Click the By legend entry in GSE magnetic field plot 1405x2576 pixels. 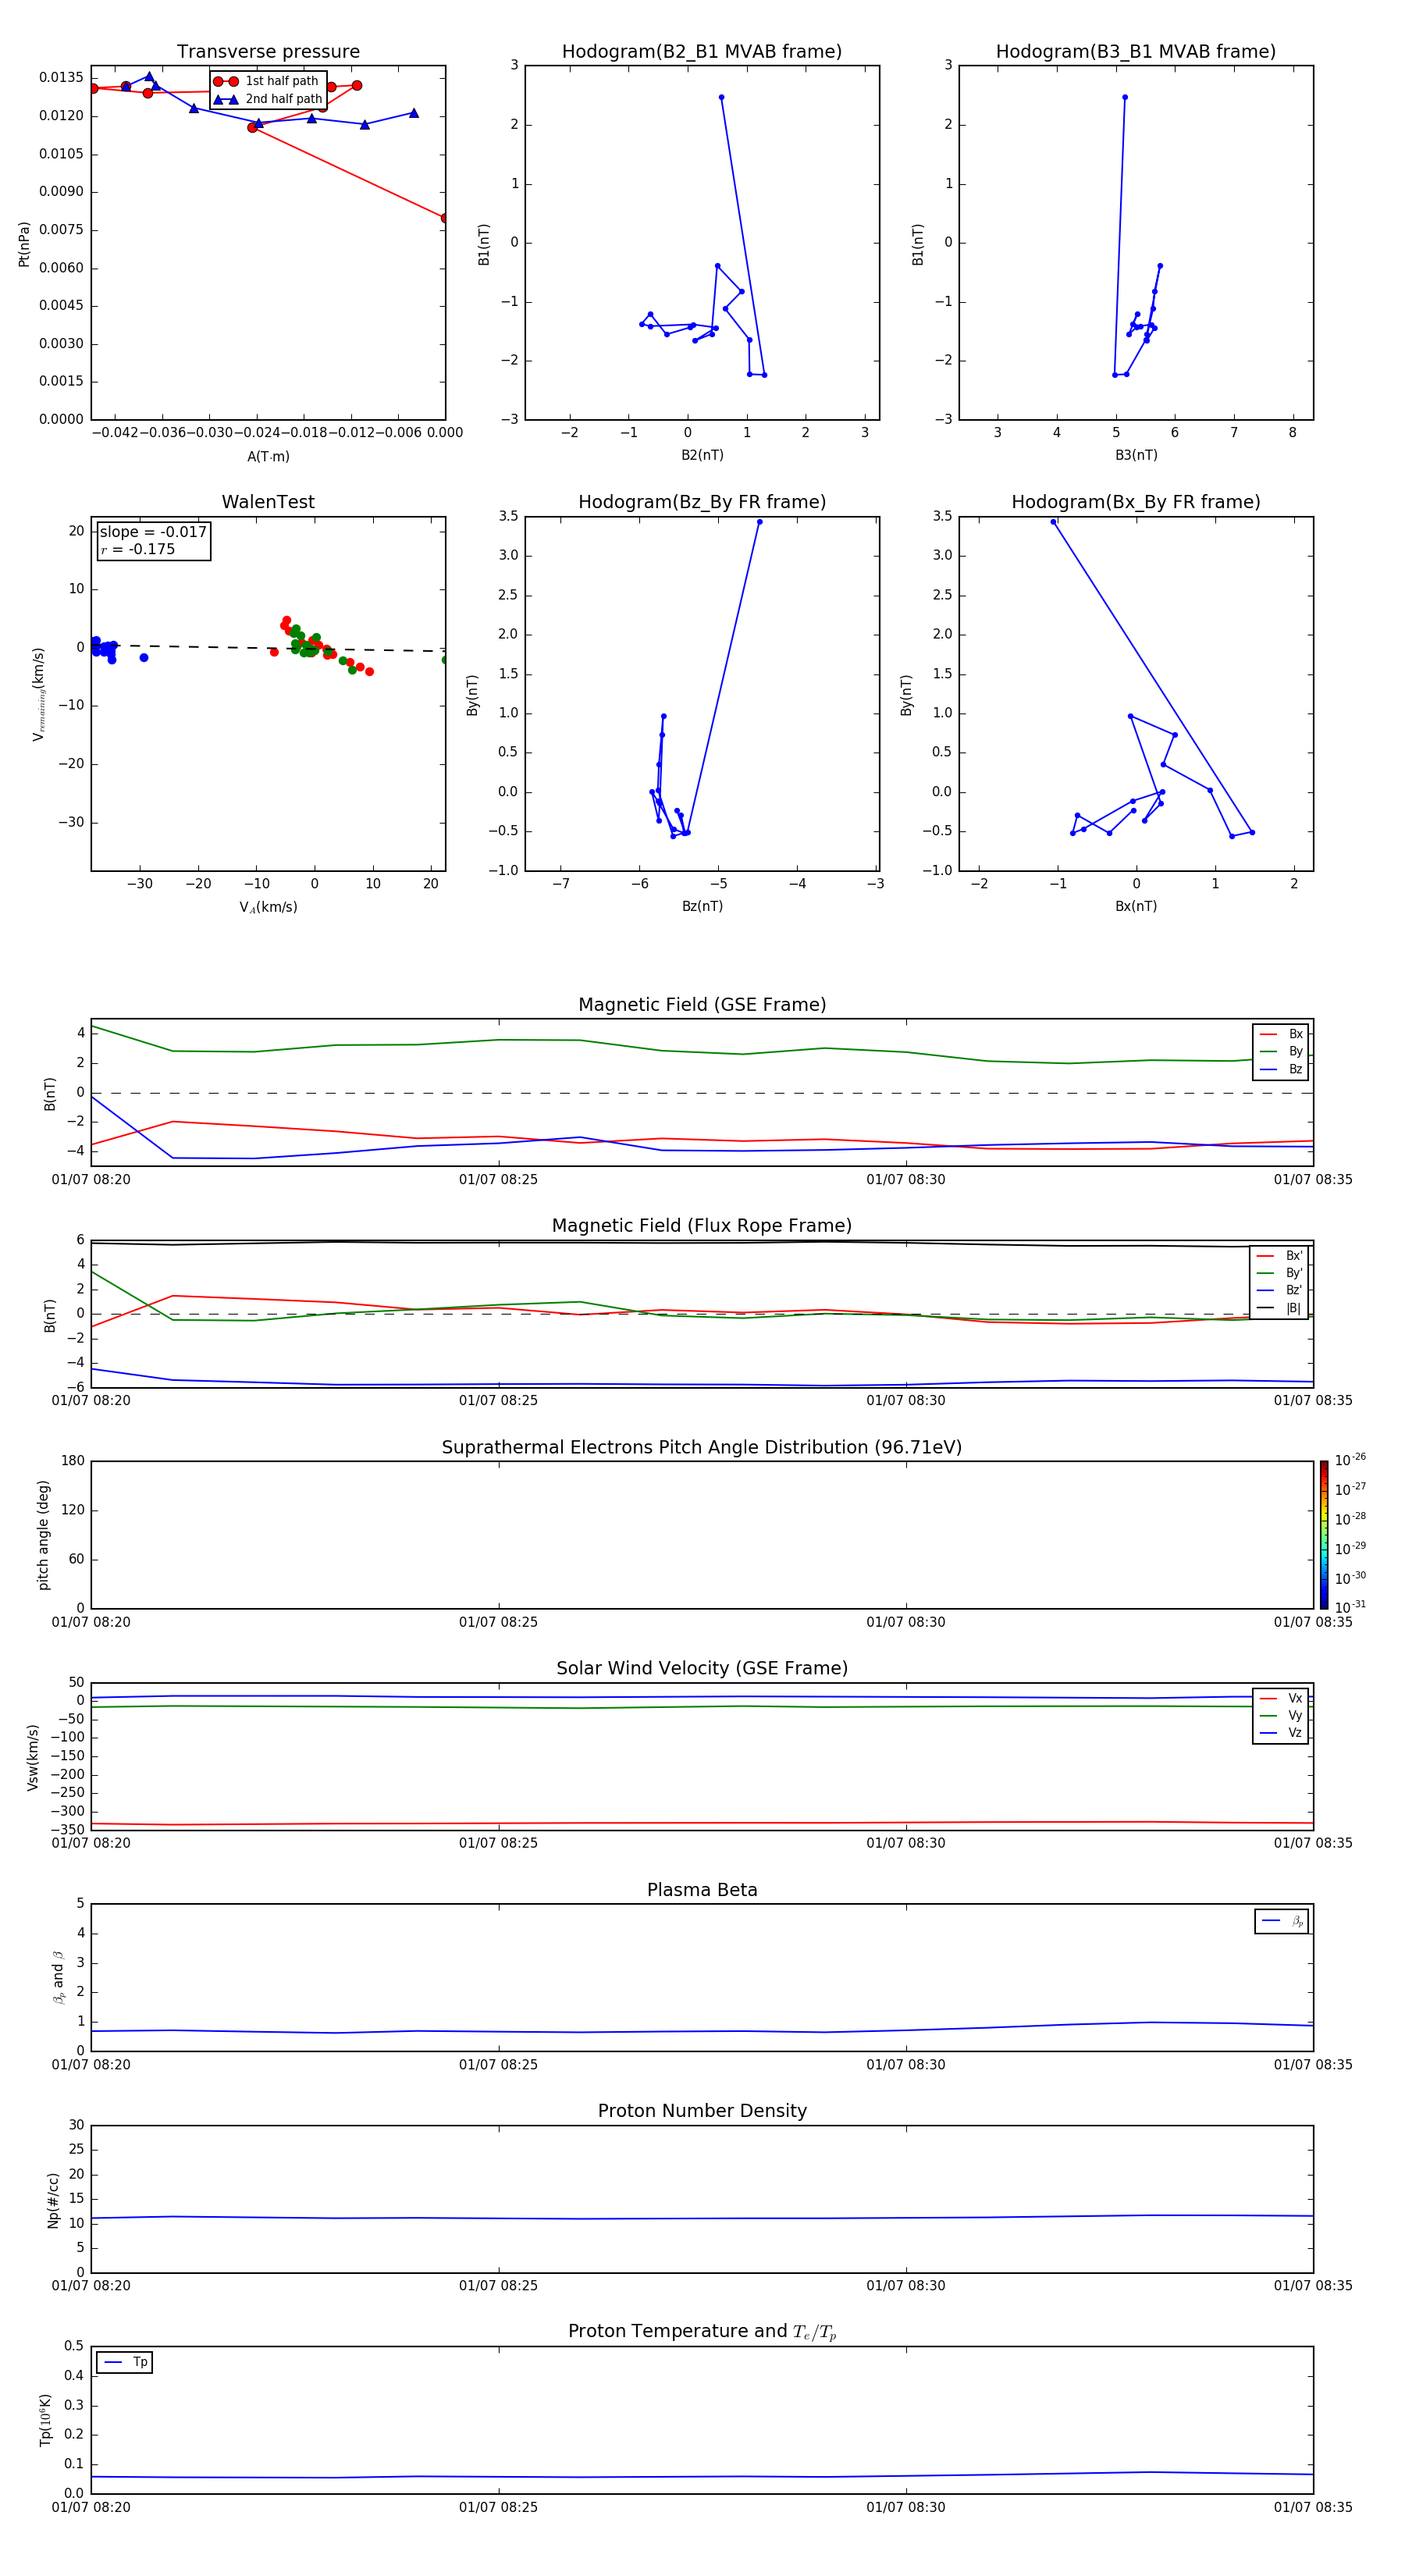(1281, 1052)
